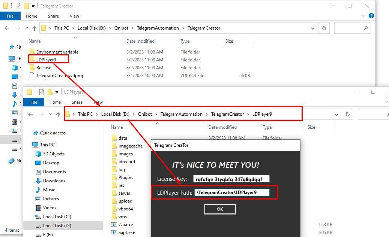Click the TelegramCreator.vdproj file icon
Screen dimensions: 389x237
(x=32, y=76)
